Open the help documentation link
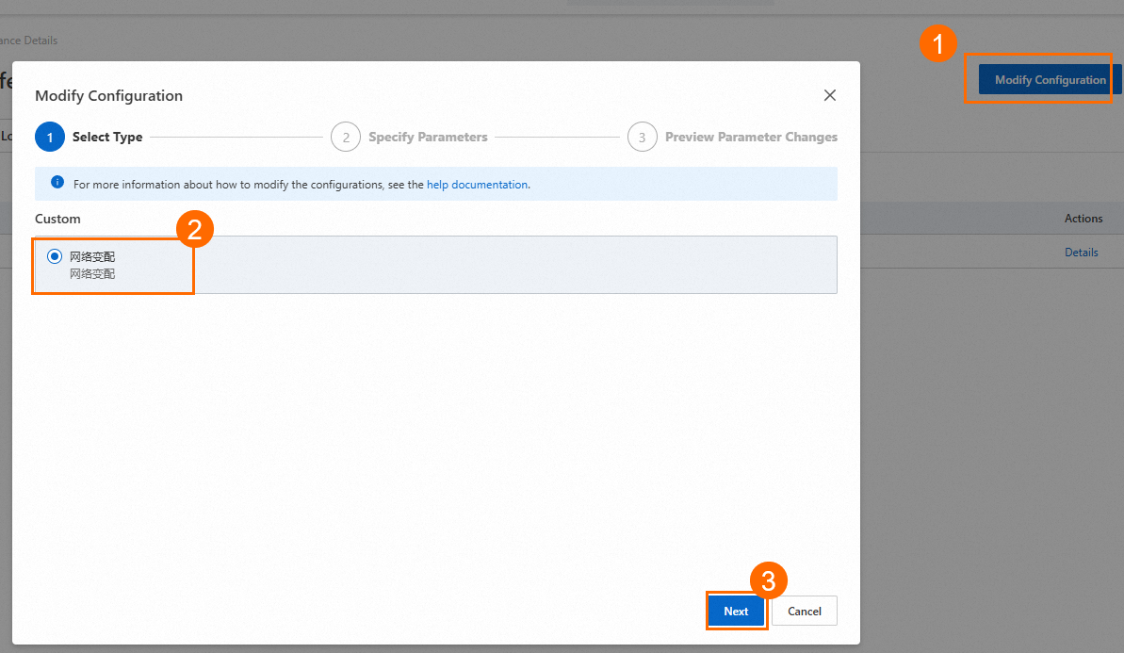Image resolution: width=1124 pixels, height=653 pixels. (478, 185)
